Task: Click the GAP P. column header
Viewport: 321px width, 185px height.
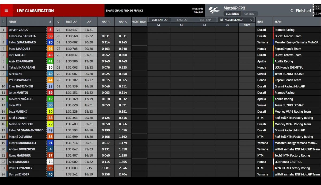Action: click(x=106, y=22)
